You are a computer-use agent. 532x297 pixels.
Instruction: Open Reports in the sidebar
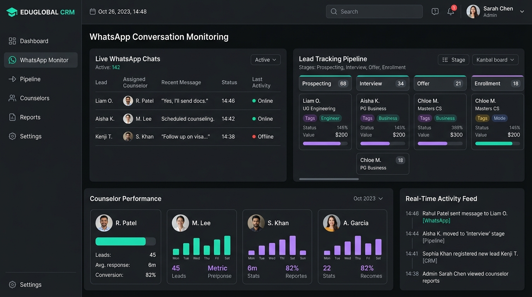pyautogui.click(x=41, y=117)
